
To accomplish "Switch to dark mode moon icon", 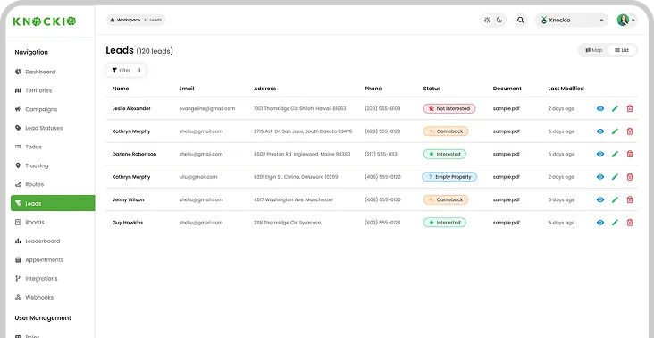I will pyautogui.click(x=499, y=20).
